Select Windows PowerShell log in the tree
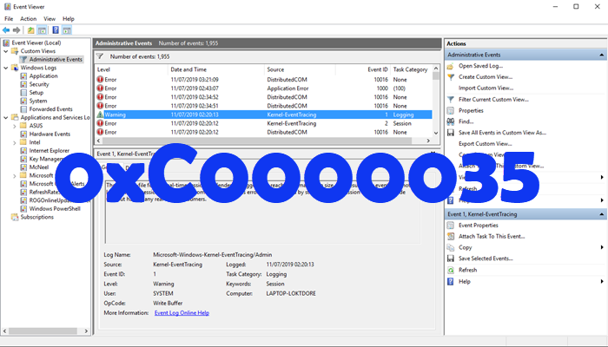Viewport: 608px width, 347px height. click(55, 208)
